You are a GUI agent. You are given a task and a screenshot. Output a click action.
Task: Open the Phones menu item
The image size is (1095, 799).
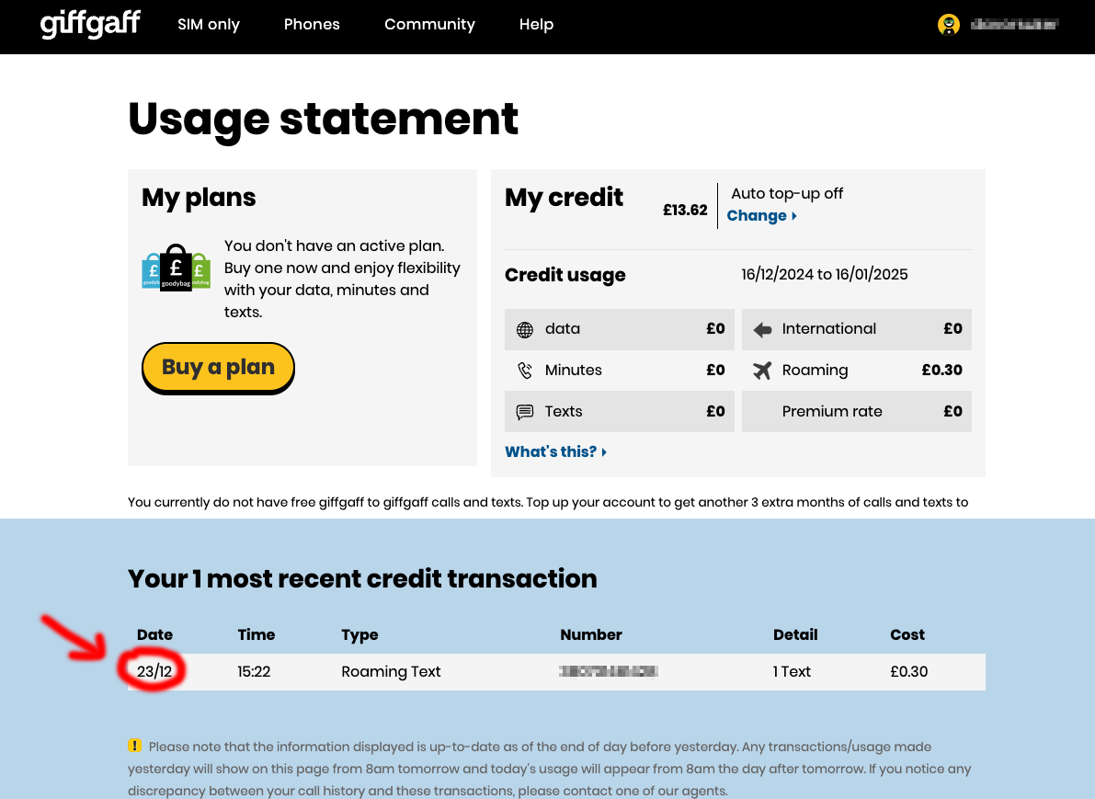[312, 25]
